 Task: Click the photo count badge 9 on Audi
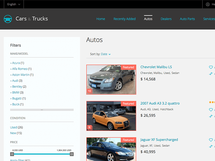coord(89,127)
